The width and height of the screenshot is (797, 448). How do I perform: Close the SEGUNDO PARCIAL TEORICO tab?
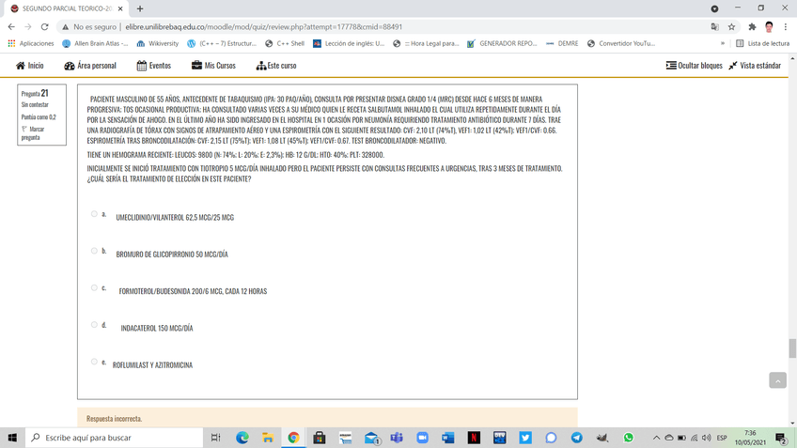pyautogui.click(x=120, y=8)
